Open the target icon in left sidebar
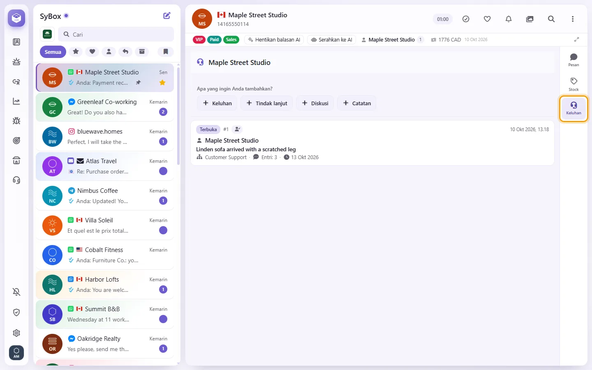Image resolution: width=592 pixels, height=370 pixels. point(16,141)
